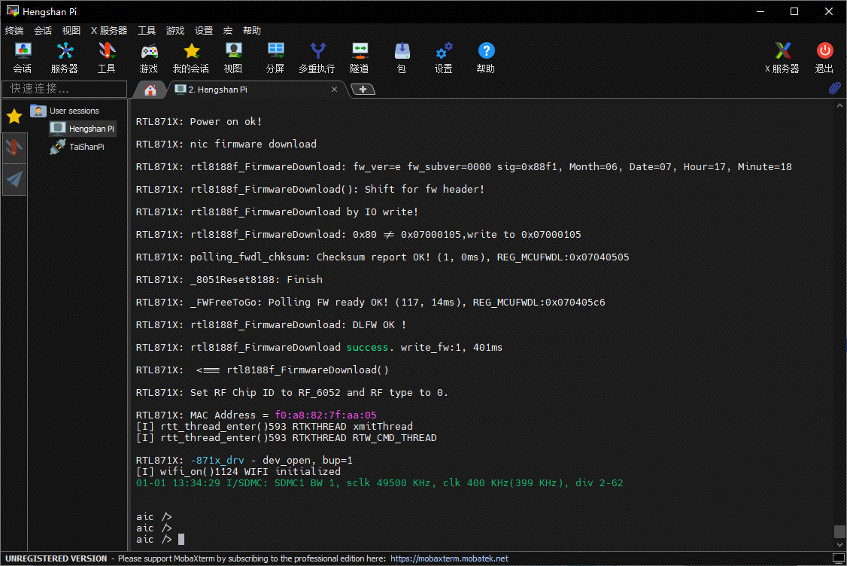Click the monitor icon in status bar
The height and width of the screenshot is (566, 847).
point(839,558)
